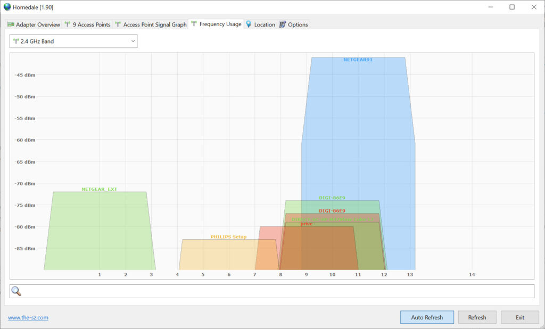Minimize the Homedale window
The height and width of the screenshot is (329, 545).
pyautogui.click(x=490, y=7)
